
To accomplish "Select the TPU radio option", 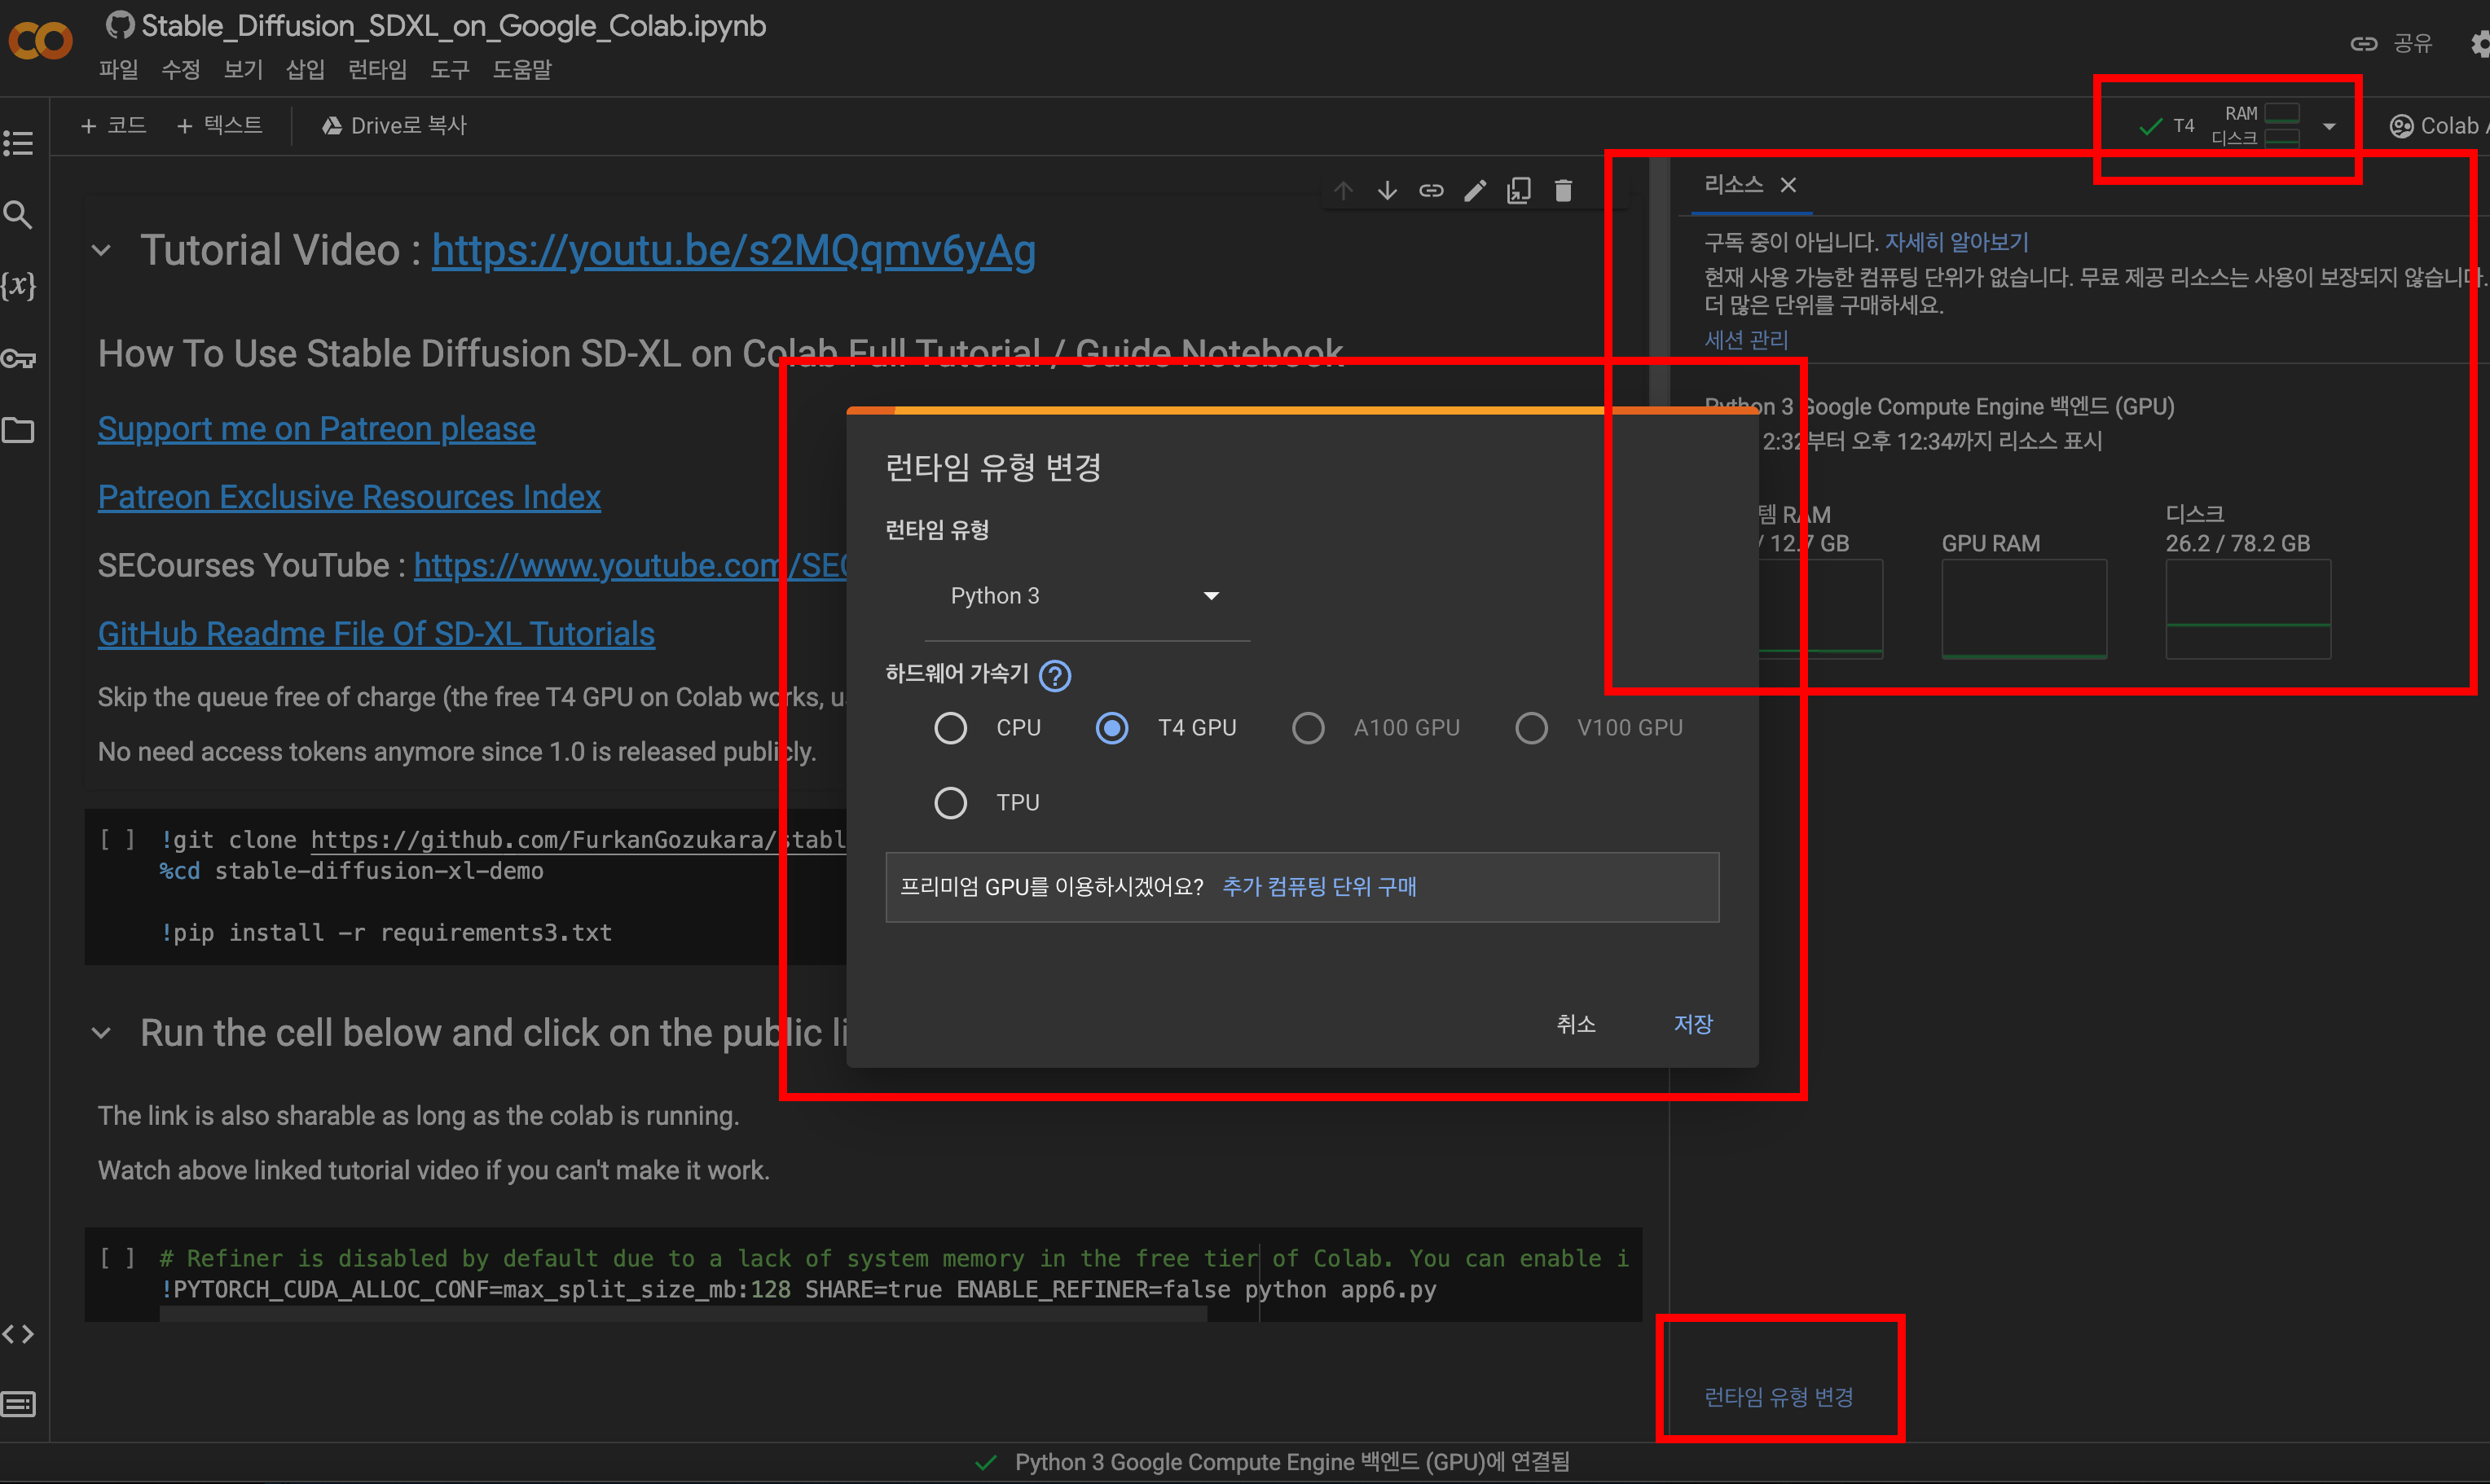I will 949,803.
